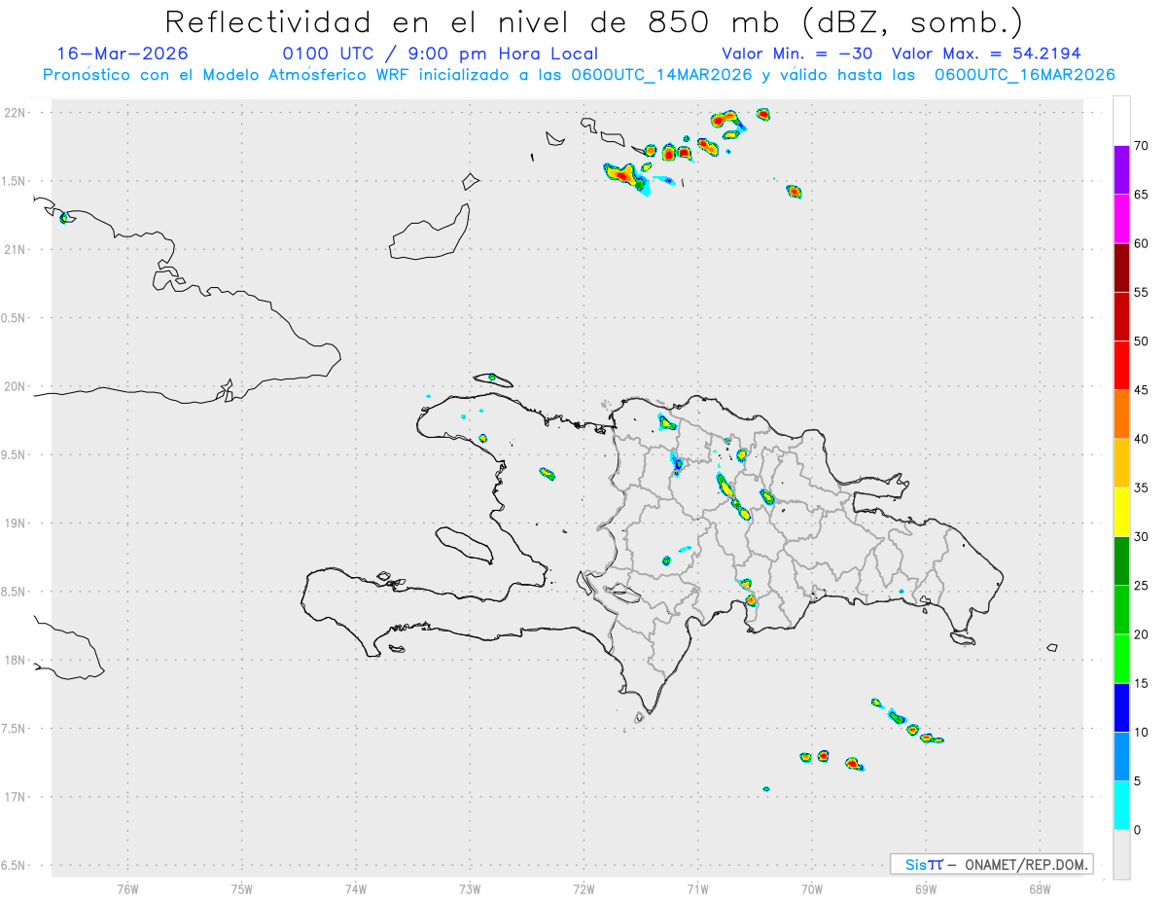Pick the yellow 30–35 dBZ color band

point(1121,512)
